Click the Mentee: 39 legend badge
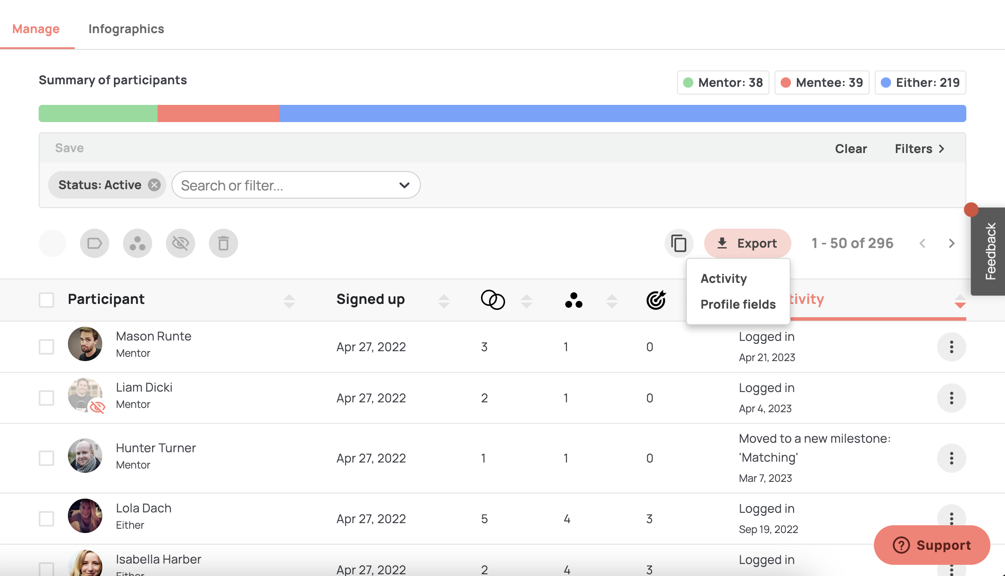This screenshot has width=1005, height=576. pyautogui.click(x=822, y=83)
